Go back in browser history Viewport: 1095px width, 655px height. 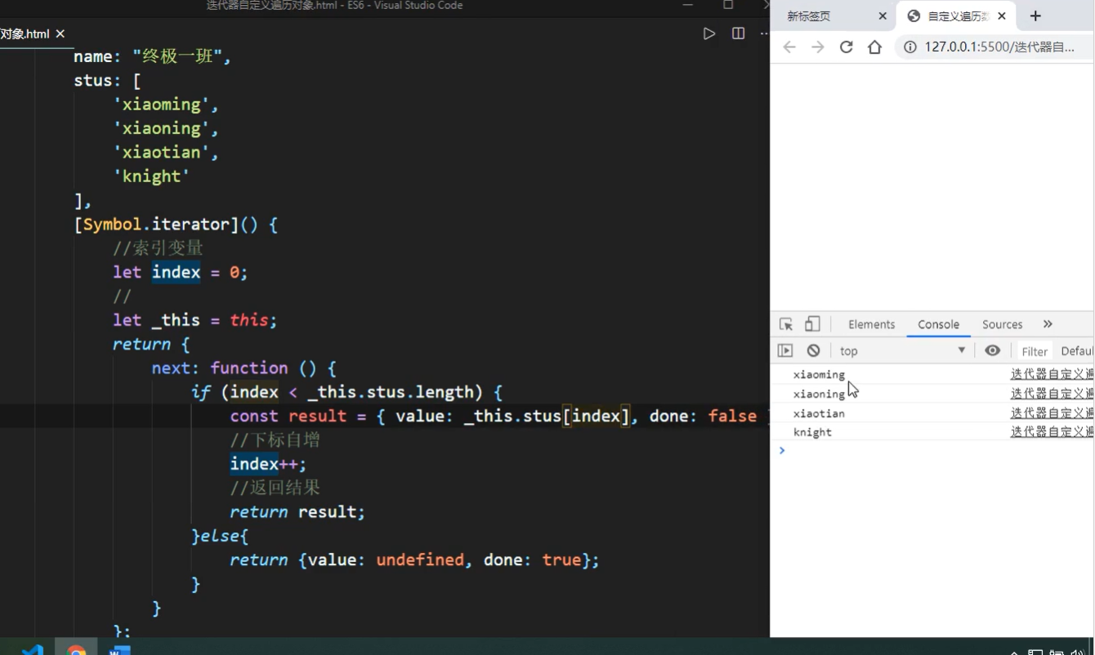(x=789, y=47)
